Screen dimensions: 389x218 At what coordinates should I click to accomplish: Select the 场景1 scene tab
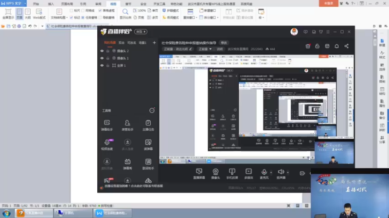(x=142, y=43)
